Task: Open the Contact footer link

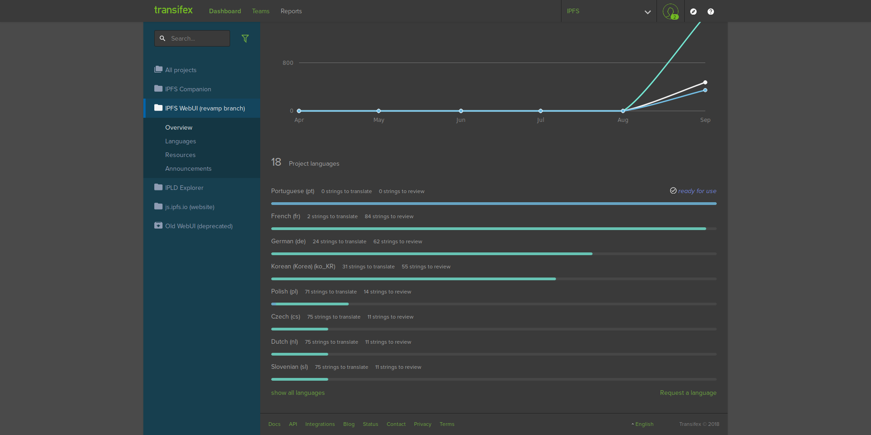Action: (x=396, y=424)
